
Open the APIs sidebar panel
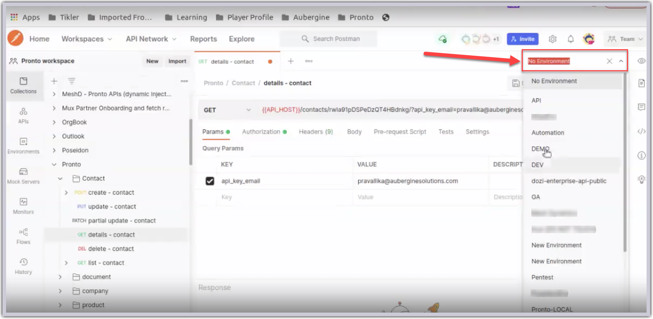(24, 116)
